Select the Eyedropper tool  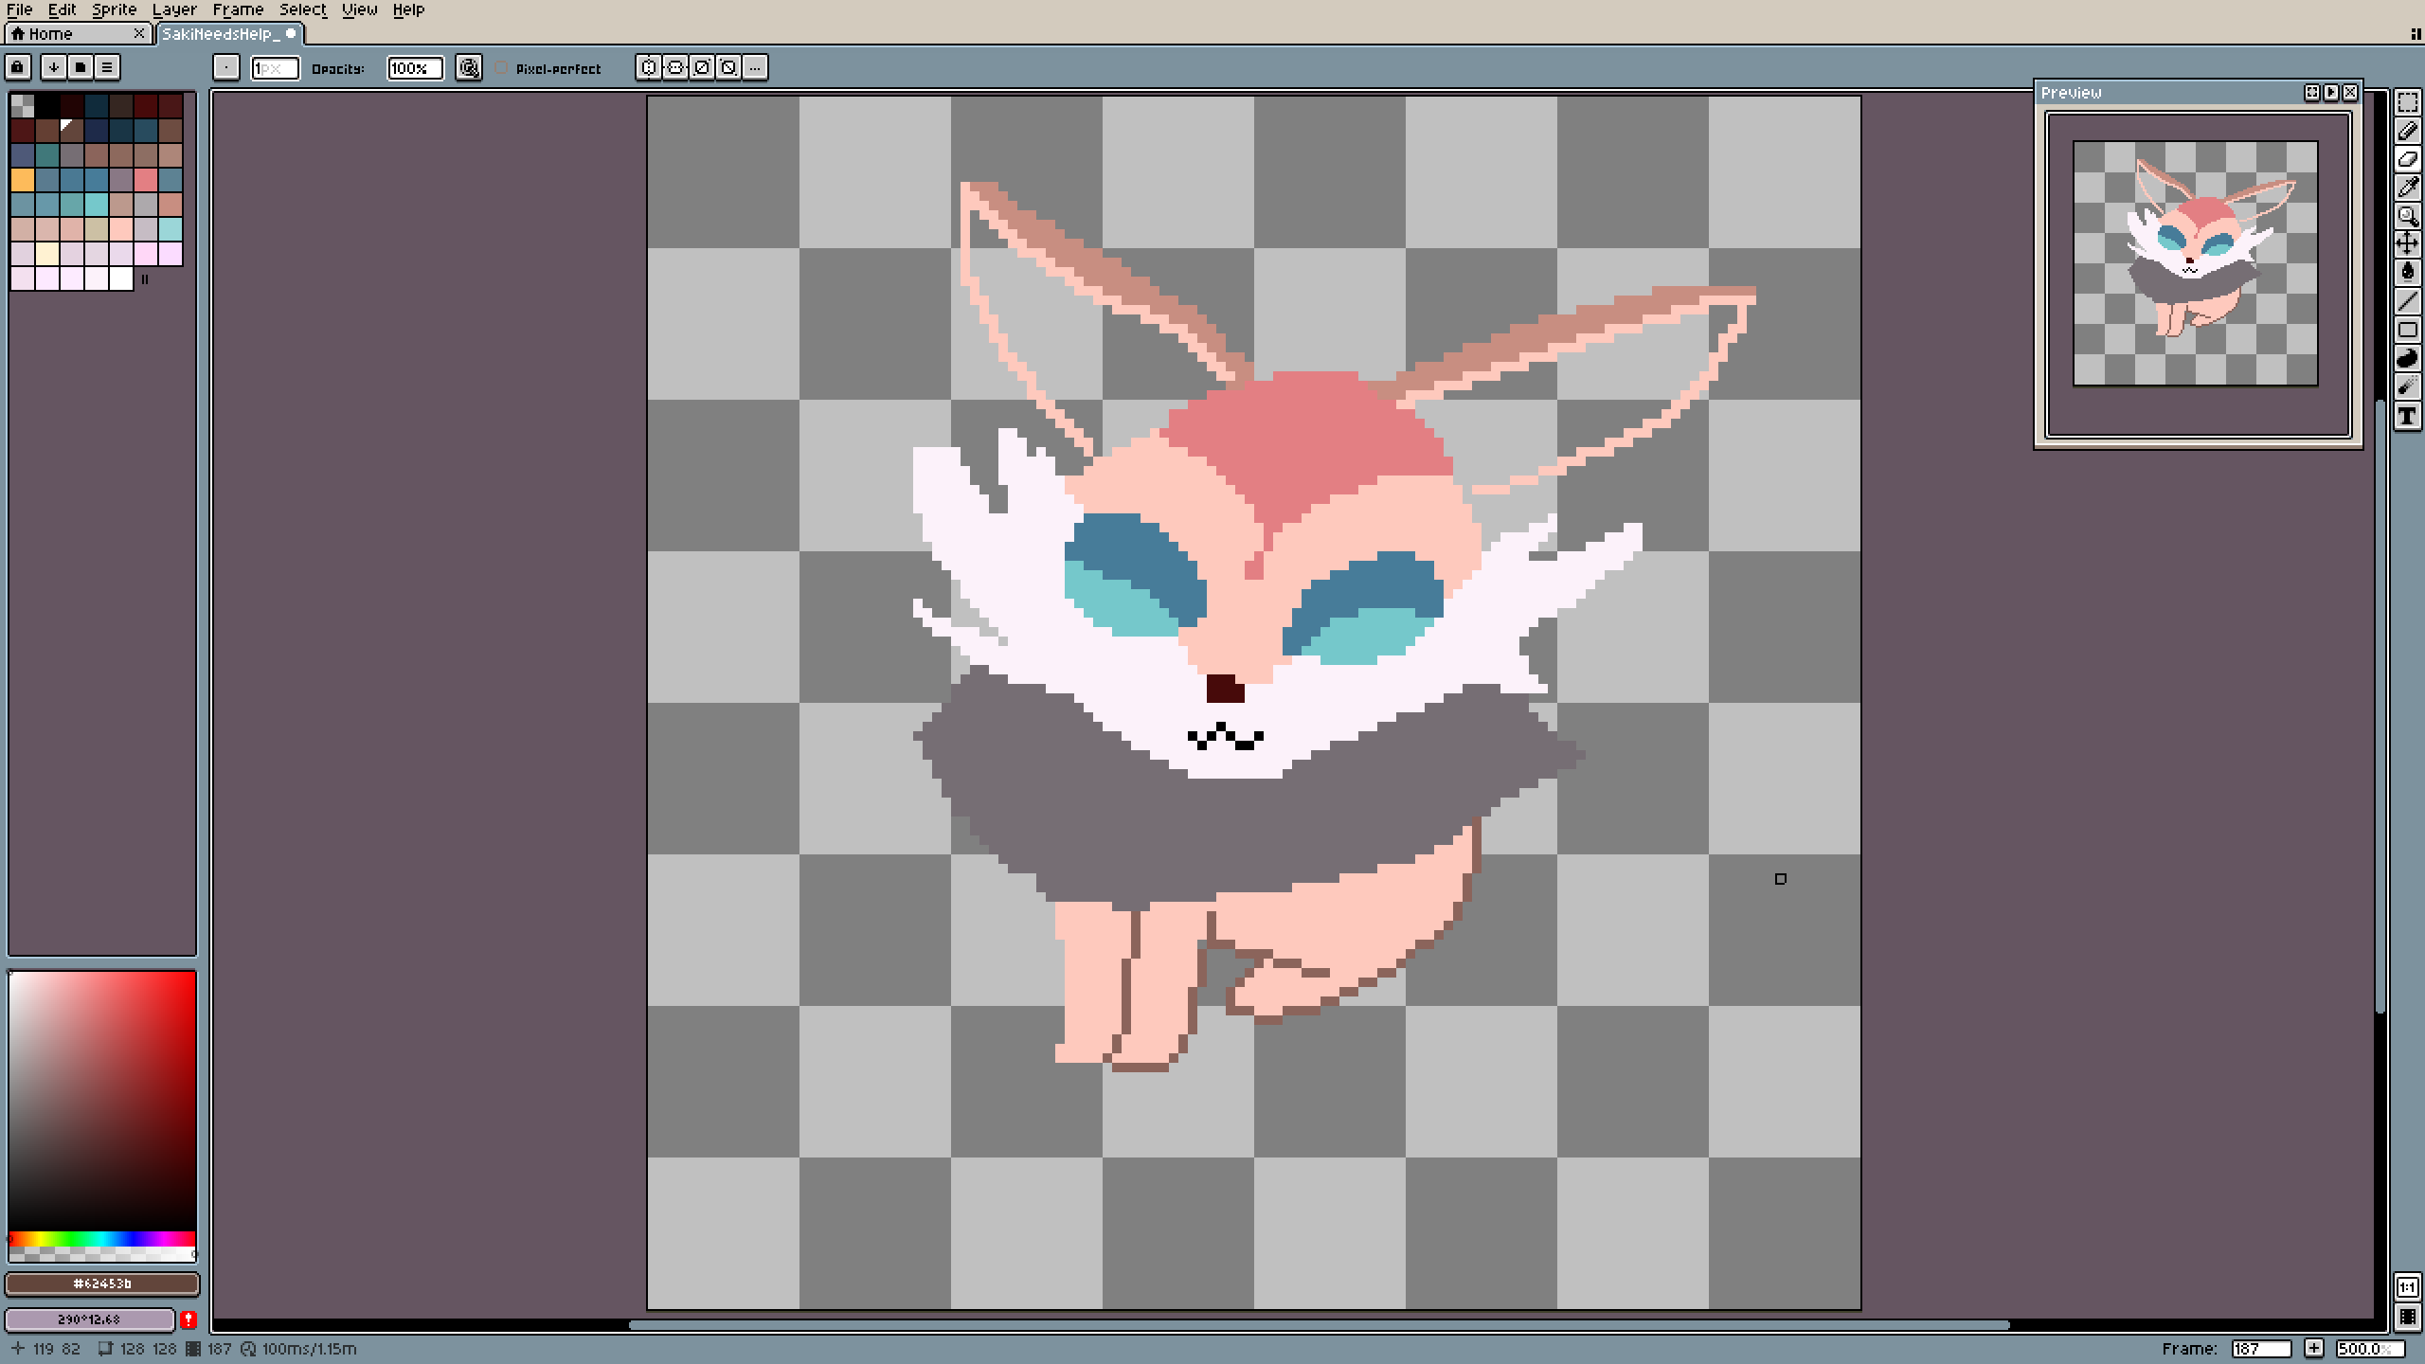(x=2407, y=188)
